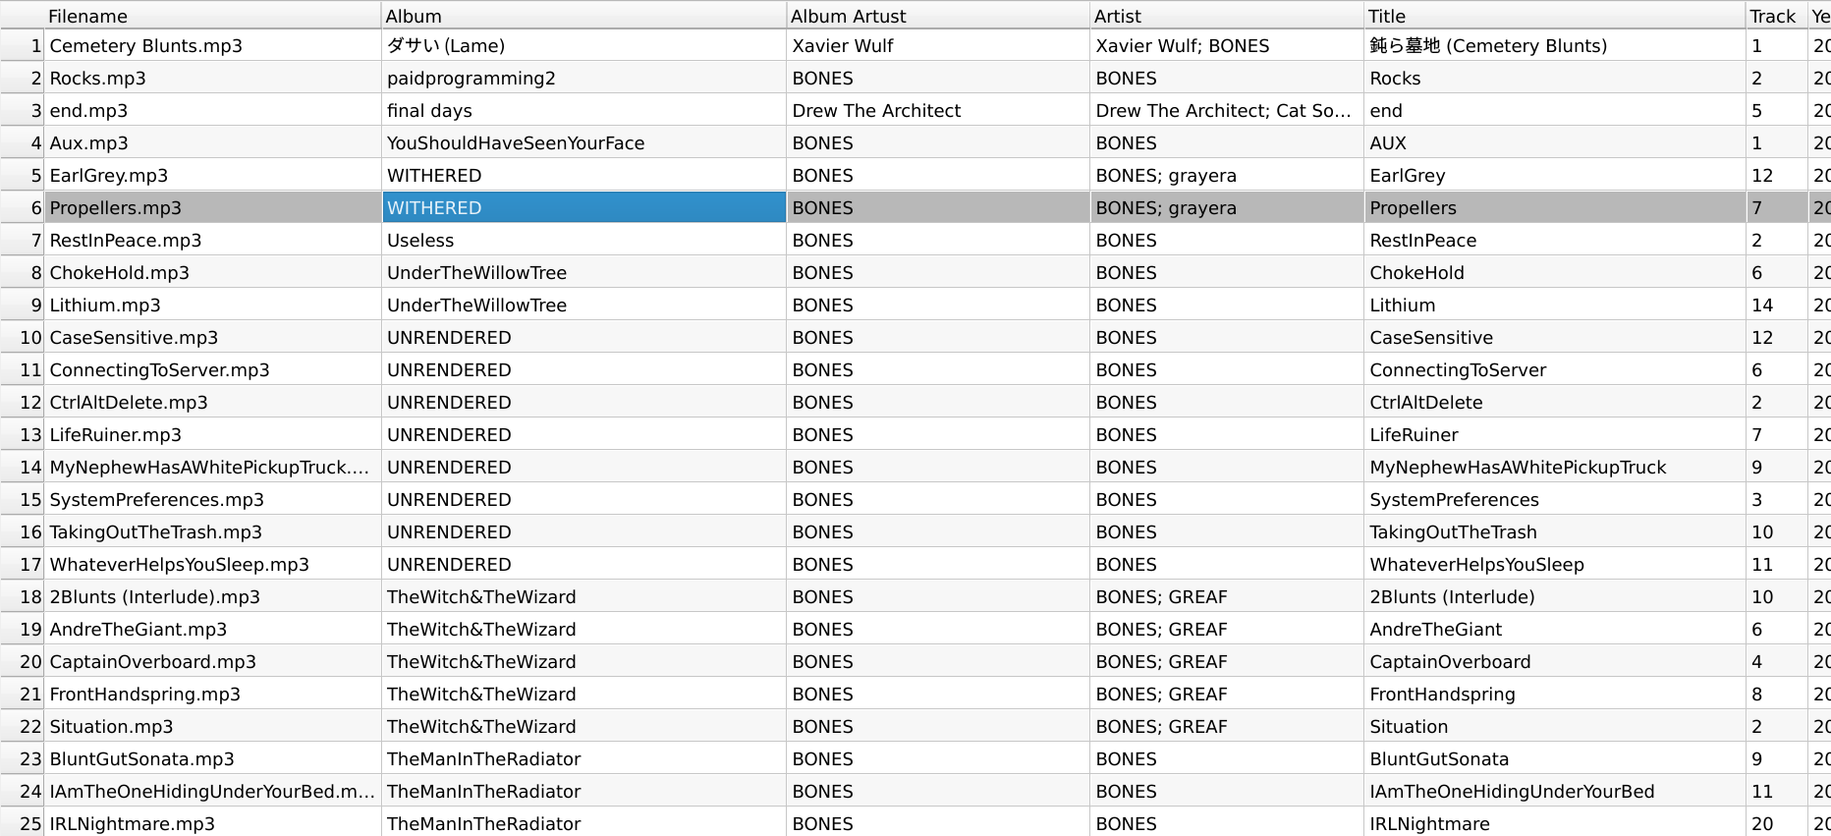Click the Useless album cell
Screen dimensions: 1831x836
[583, 241]
